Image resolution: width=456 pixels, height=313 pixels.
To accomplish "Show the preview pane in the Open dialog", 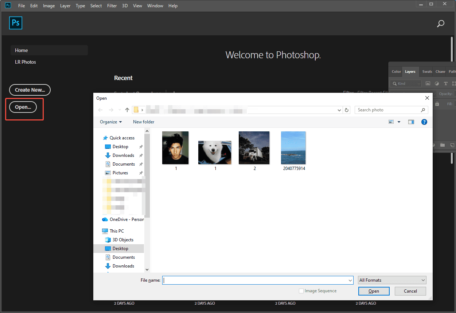I will (411, 122).
